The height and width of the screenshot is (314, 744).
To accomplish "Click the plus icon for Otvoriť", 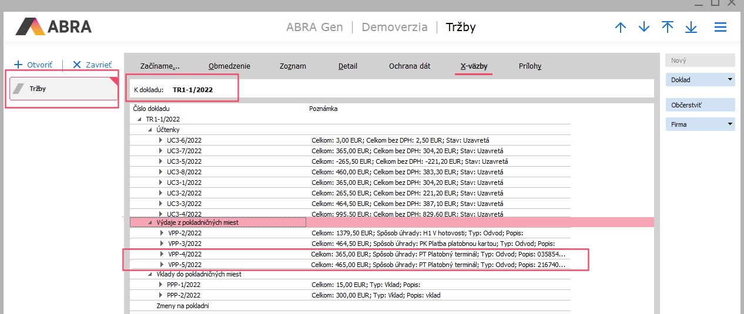I will click(x=18, y=65).
